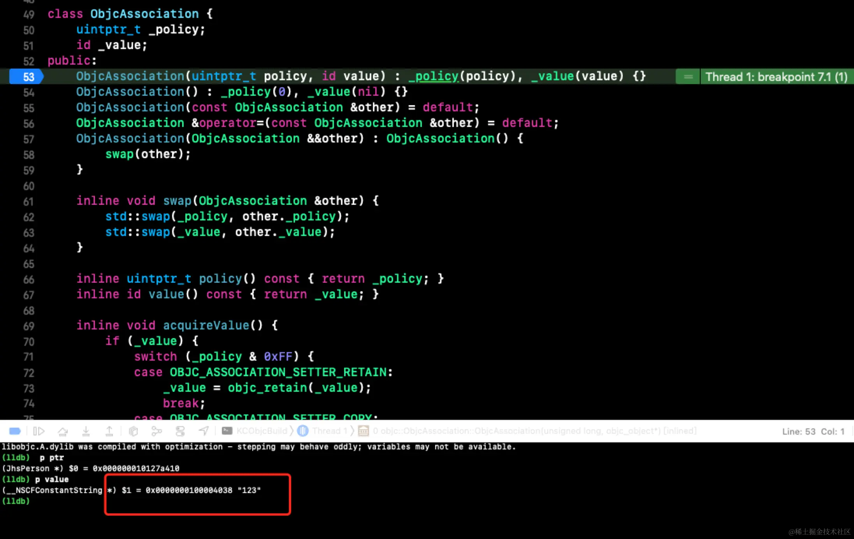Click the green annotation handle icon
This screenshot has height=539, width=854.
coord(688,77)
